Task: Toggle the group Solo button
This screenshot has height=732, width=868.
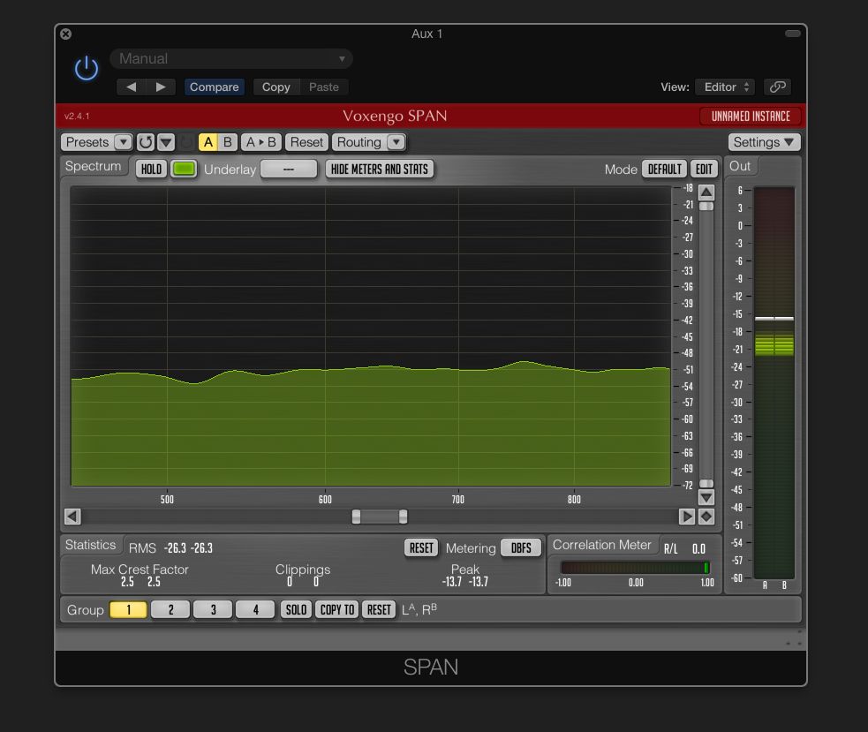Action: click(296, 609)
